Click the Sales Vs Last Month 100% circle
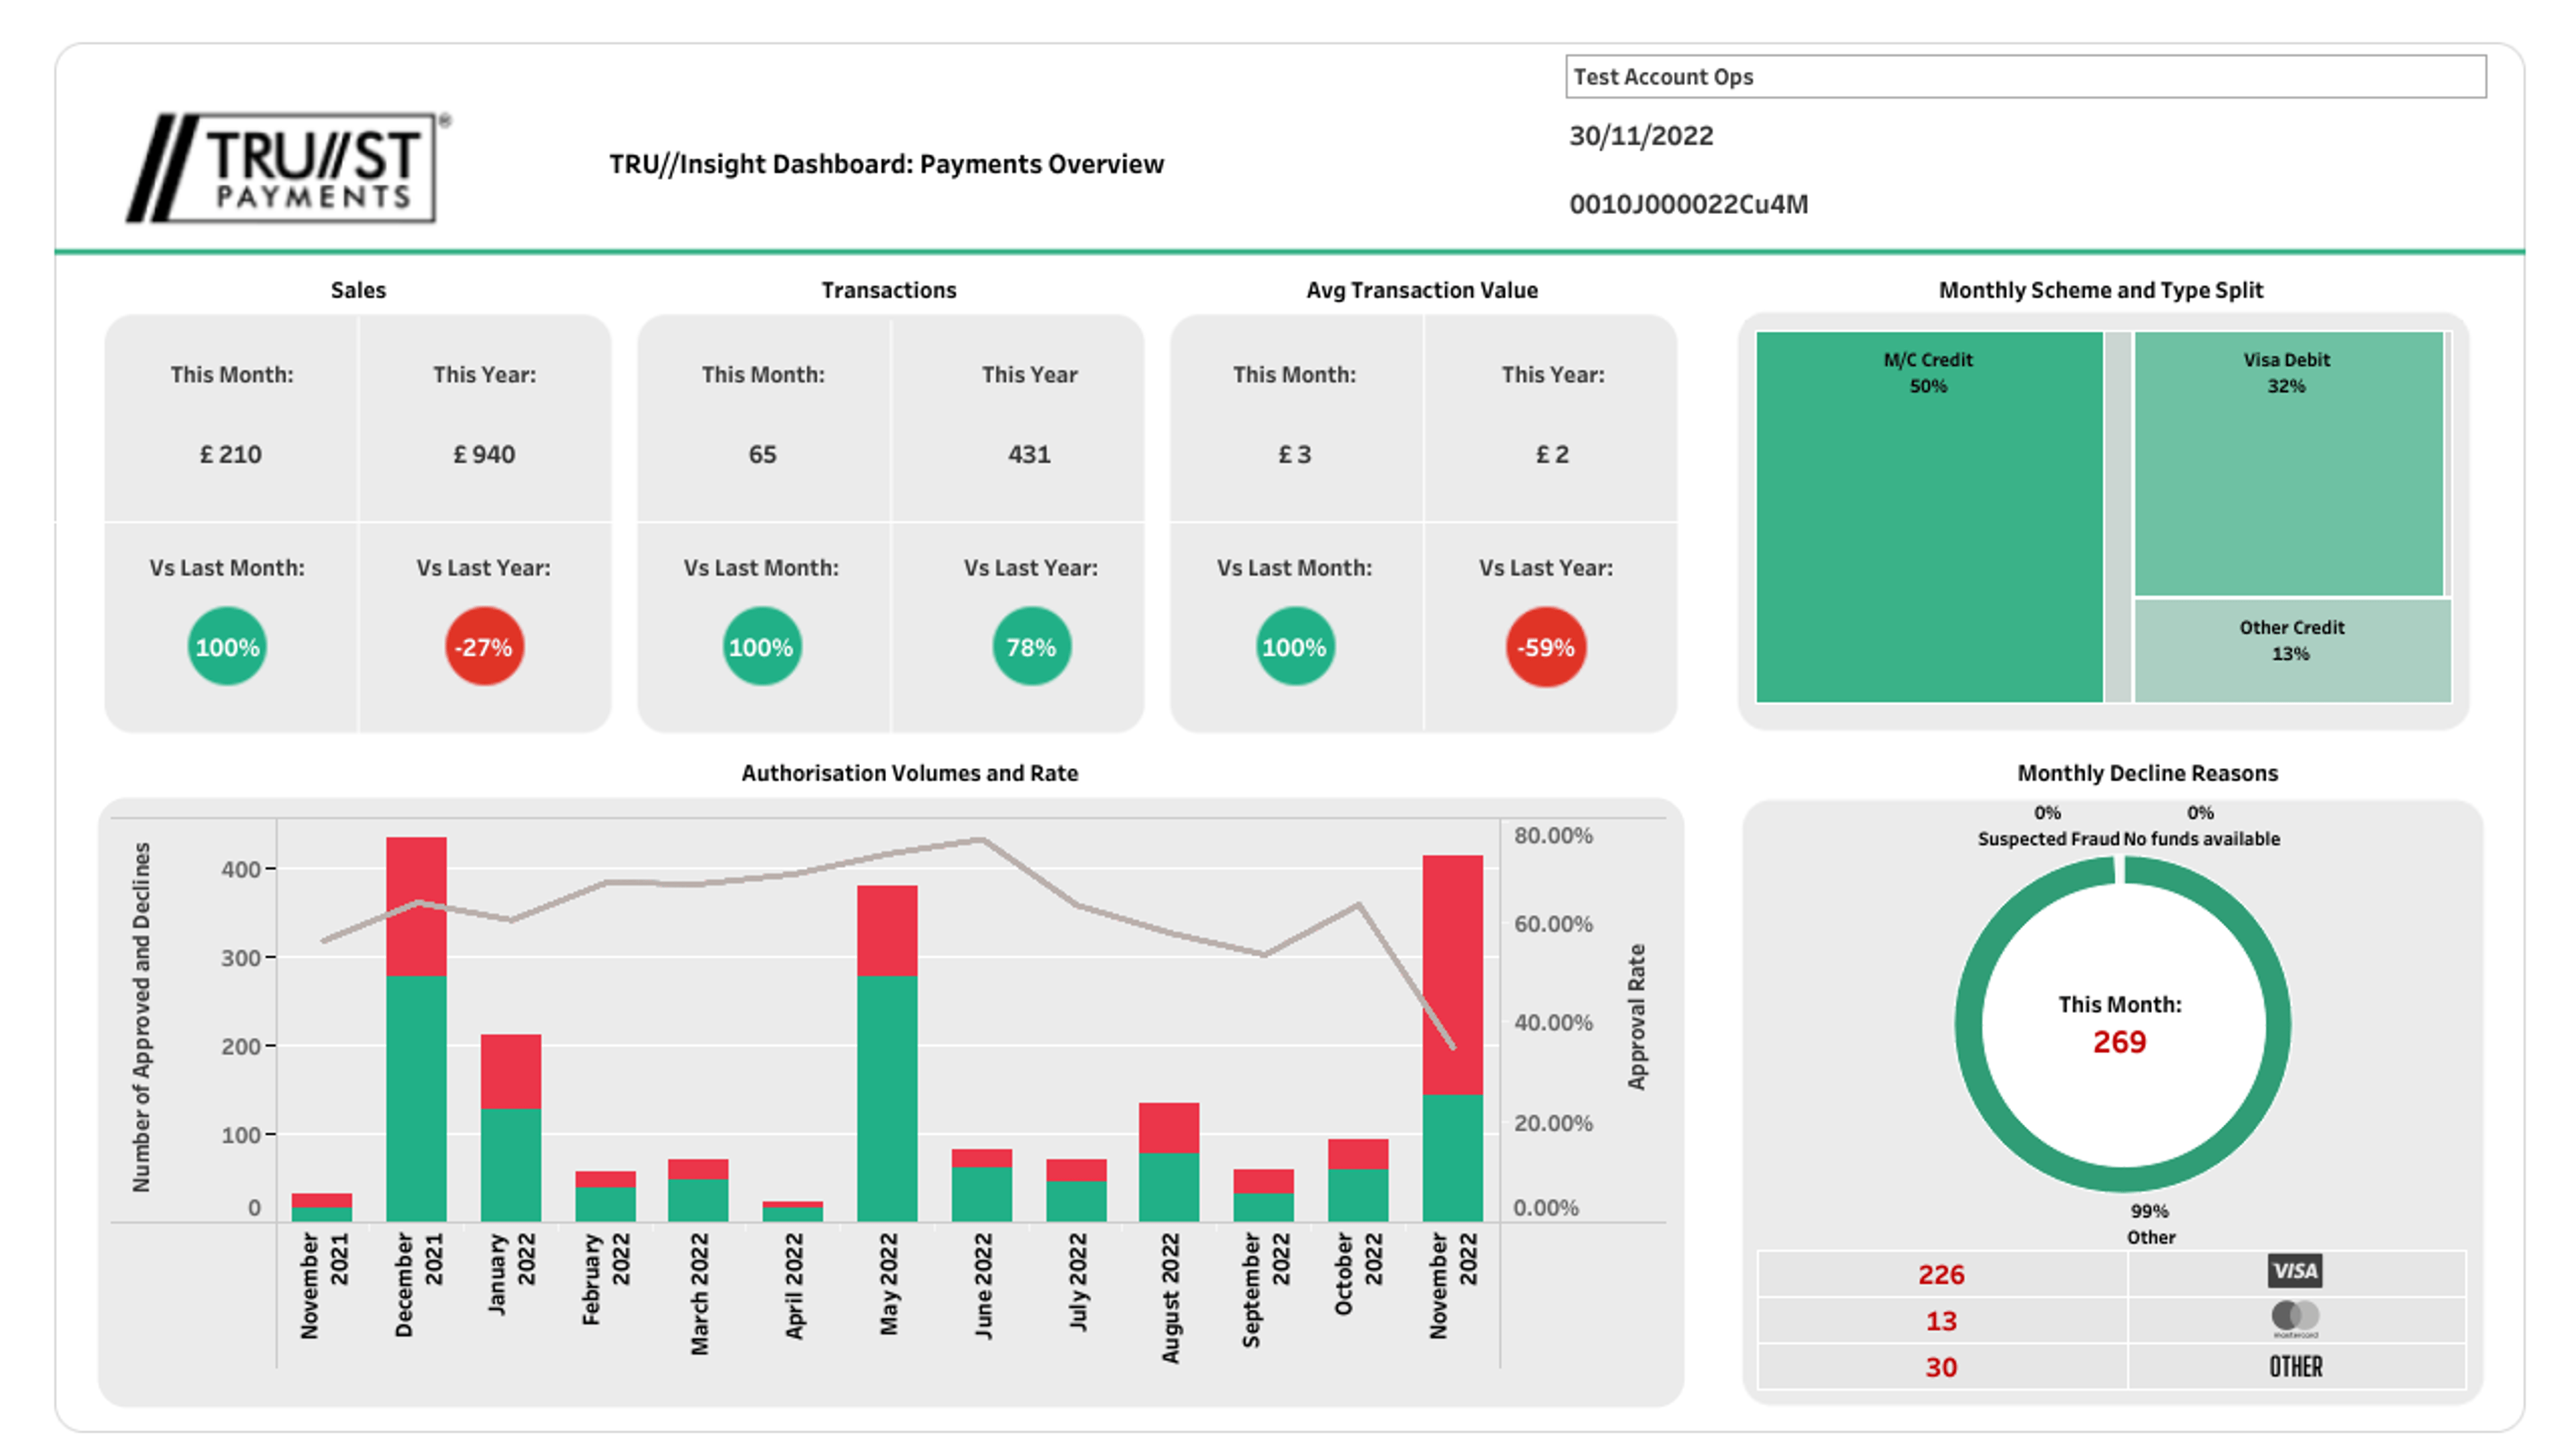Viewport: 2576px width, 1449px height. [x=227, y=647]
